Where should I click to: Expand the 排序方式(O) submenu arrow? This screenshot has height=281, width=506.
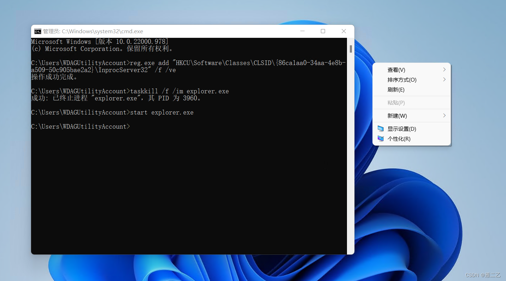tap(445, 80)
